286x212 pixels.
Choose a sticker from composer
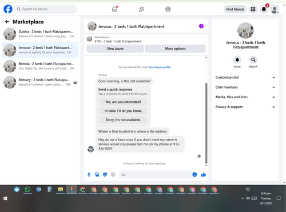point(105,174)
